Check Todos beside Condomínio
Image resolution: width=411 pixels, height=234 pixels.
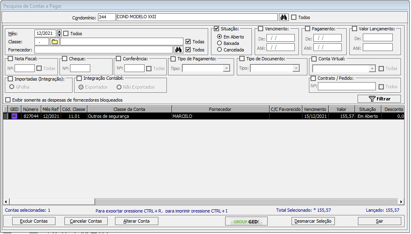(x=294, y=17)
